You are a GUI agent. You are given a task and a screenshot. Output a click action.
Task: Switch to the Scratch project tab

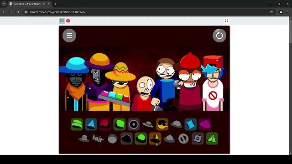(x=30, y=4)
